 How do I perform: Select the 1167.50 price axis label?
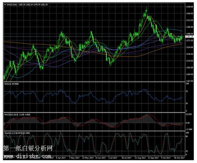(189, 81)
